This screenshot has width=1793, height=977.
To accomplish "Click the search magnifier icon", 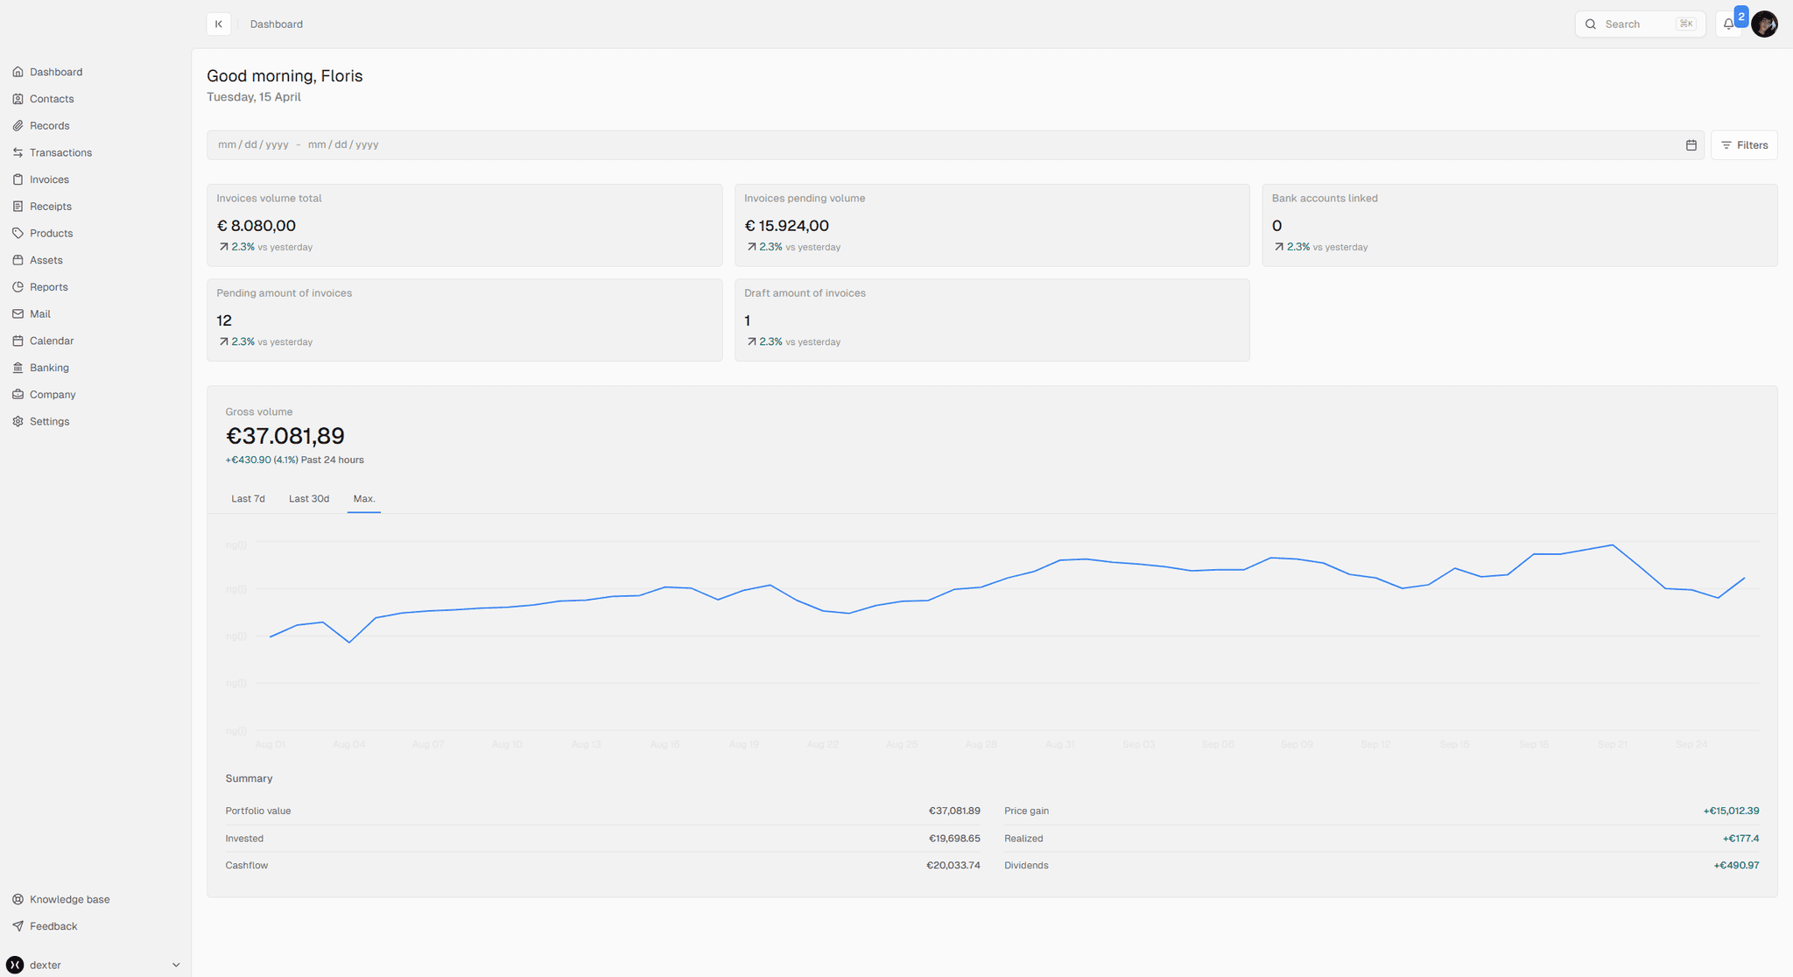I will (1591, 25).
